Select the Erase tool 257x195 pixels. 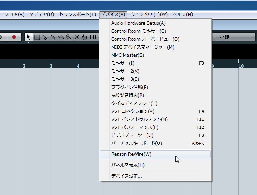[x=61, y=37]
